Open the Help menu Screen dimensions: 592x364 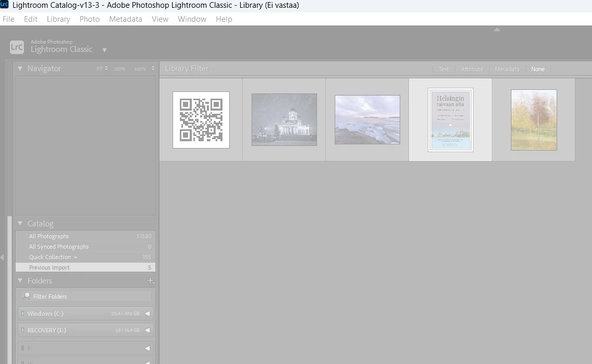224,19
